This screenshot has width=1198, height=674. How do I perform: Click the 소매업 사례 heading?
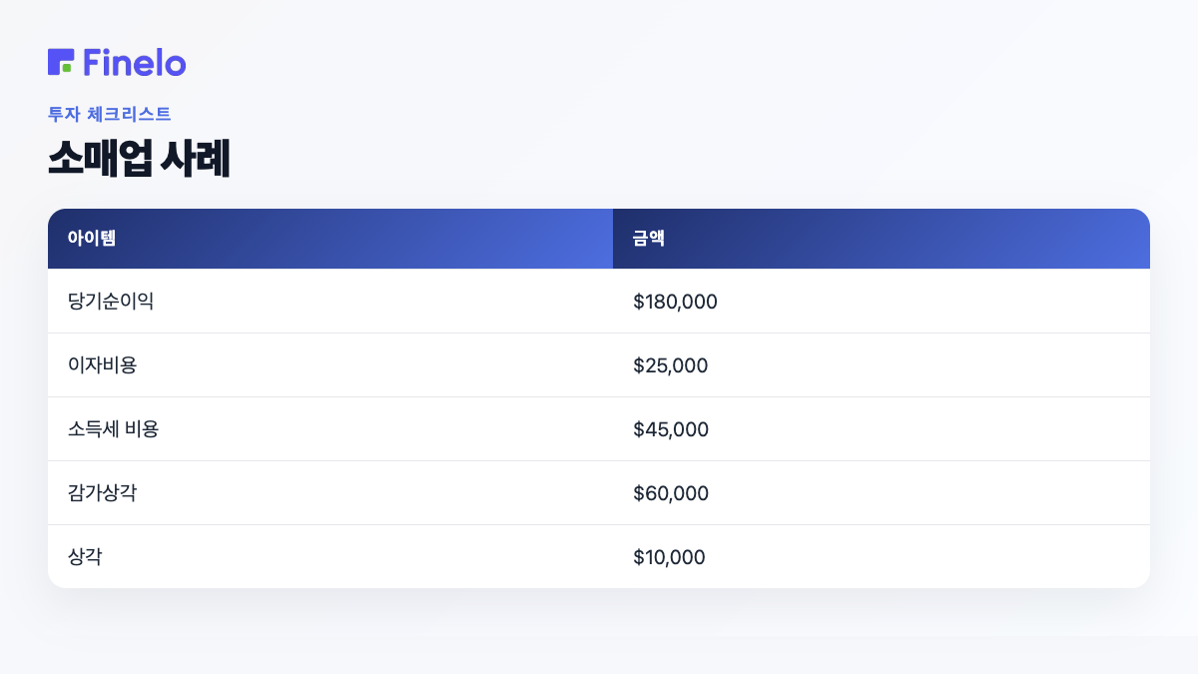click(x=139, y=160)
